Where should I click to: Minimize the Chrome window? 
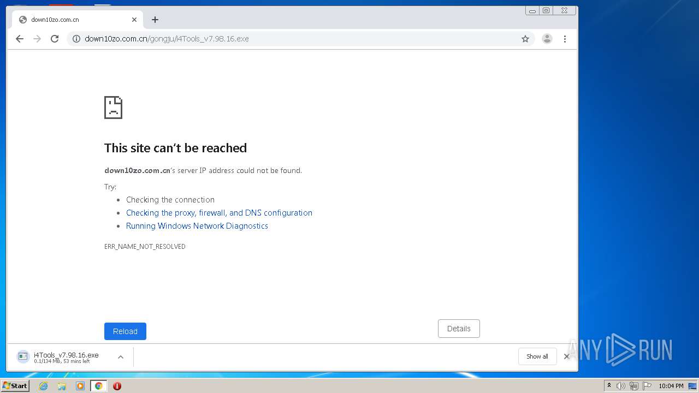coord(532,10)
